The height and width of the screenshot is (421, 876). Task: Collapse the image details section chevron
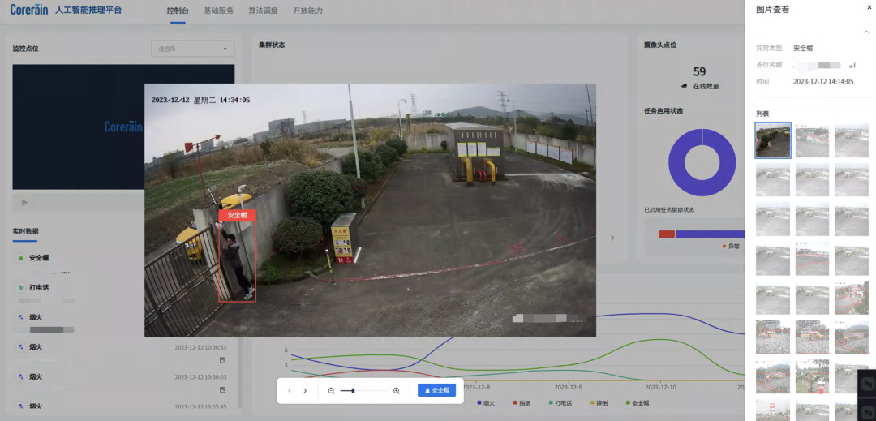[866, 32]
